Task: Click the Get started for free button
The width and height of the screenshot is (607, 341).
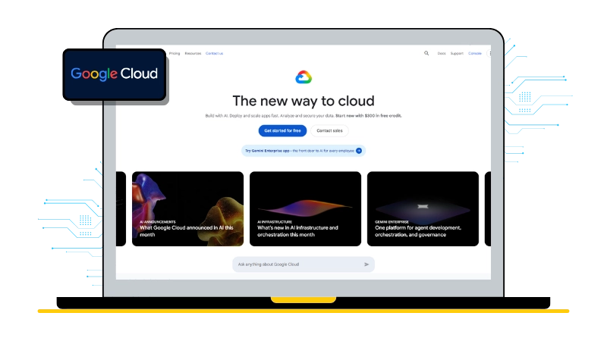Action: point(282,130)
